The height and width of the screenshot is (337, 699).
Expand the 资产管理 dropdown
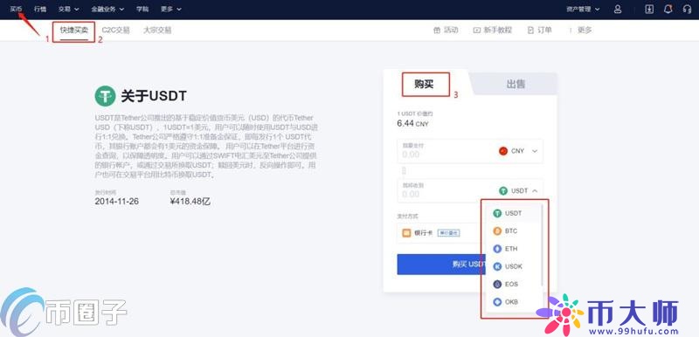(x=583, y=9)
